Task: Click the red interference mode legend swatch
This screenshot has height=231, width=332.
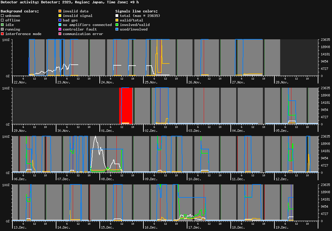Action: 2,34
